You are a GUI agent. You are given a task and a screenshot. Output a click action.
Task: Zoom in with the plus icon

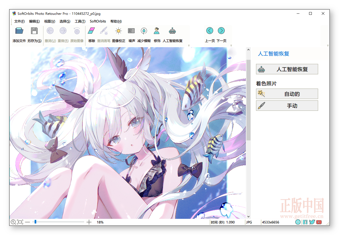click(89, 222)
